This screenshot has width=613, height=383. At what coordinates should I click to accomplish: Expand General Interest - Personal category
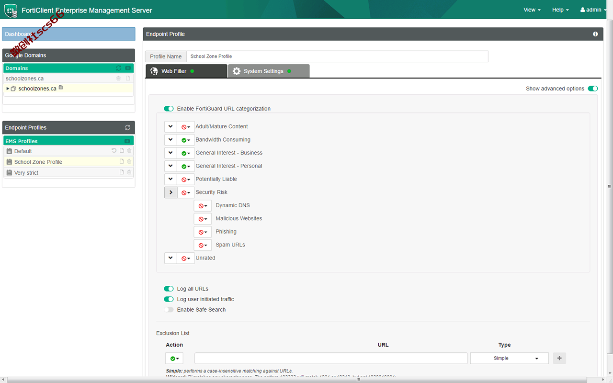click(x=170, y=166)
